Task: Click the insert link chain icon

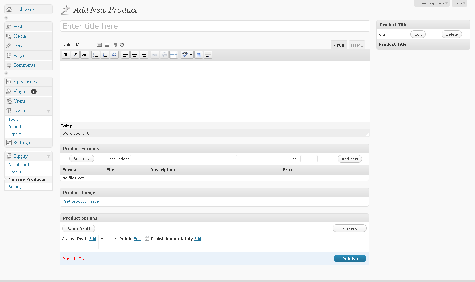Action: coord(155,55)
